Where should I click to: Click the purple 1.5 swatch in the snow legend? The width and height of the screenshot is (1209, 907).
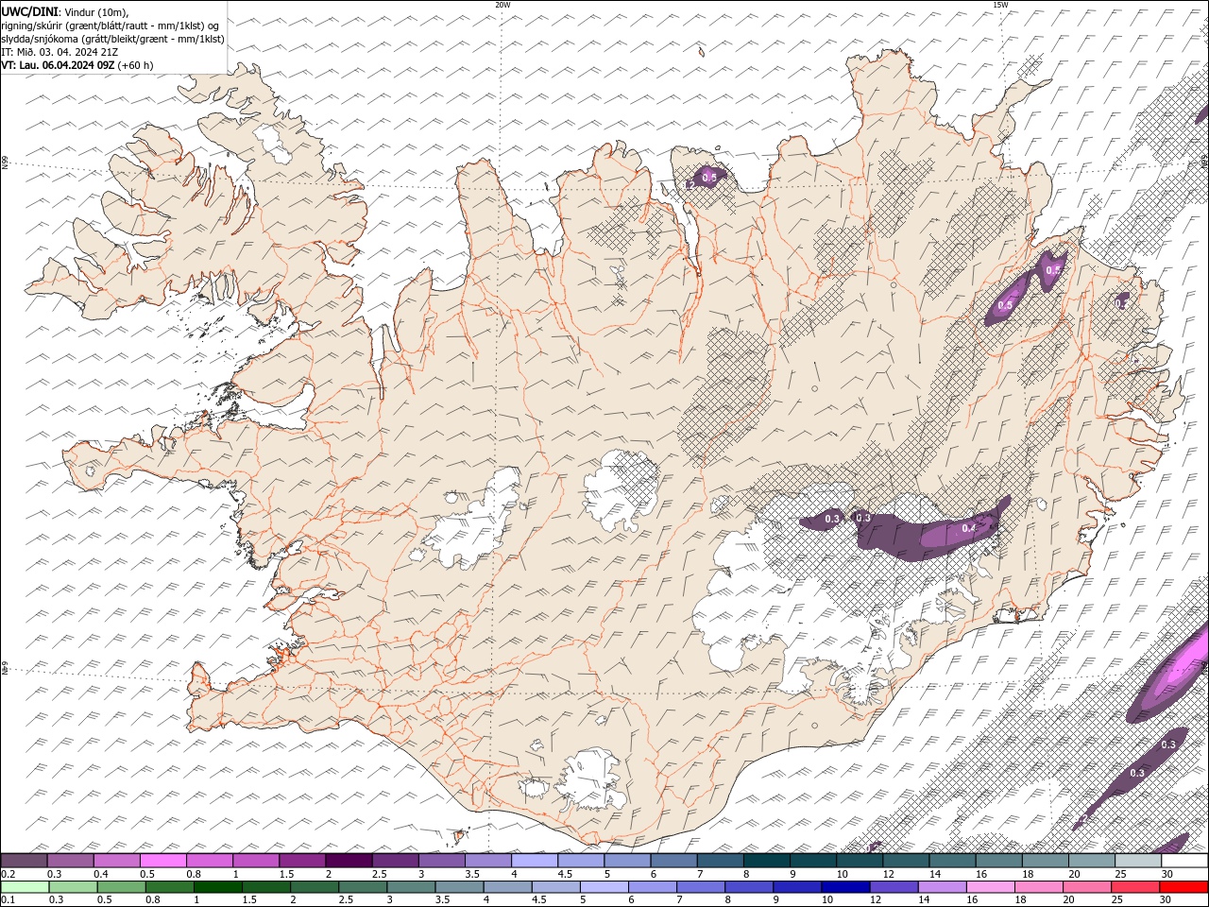[302, 861]
